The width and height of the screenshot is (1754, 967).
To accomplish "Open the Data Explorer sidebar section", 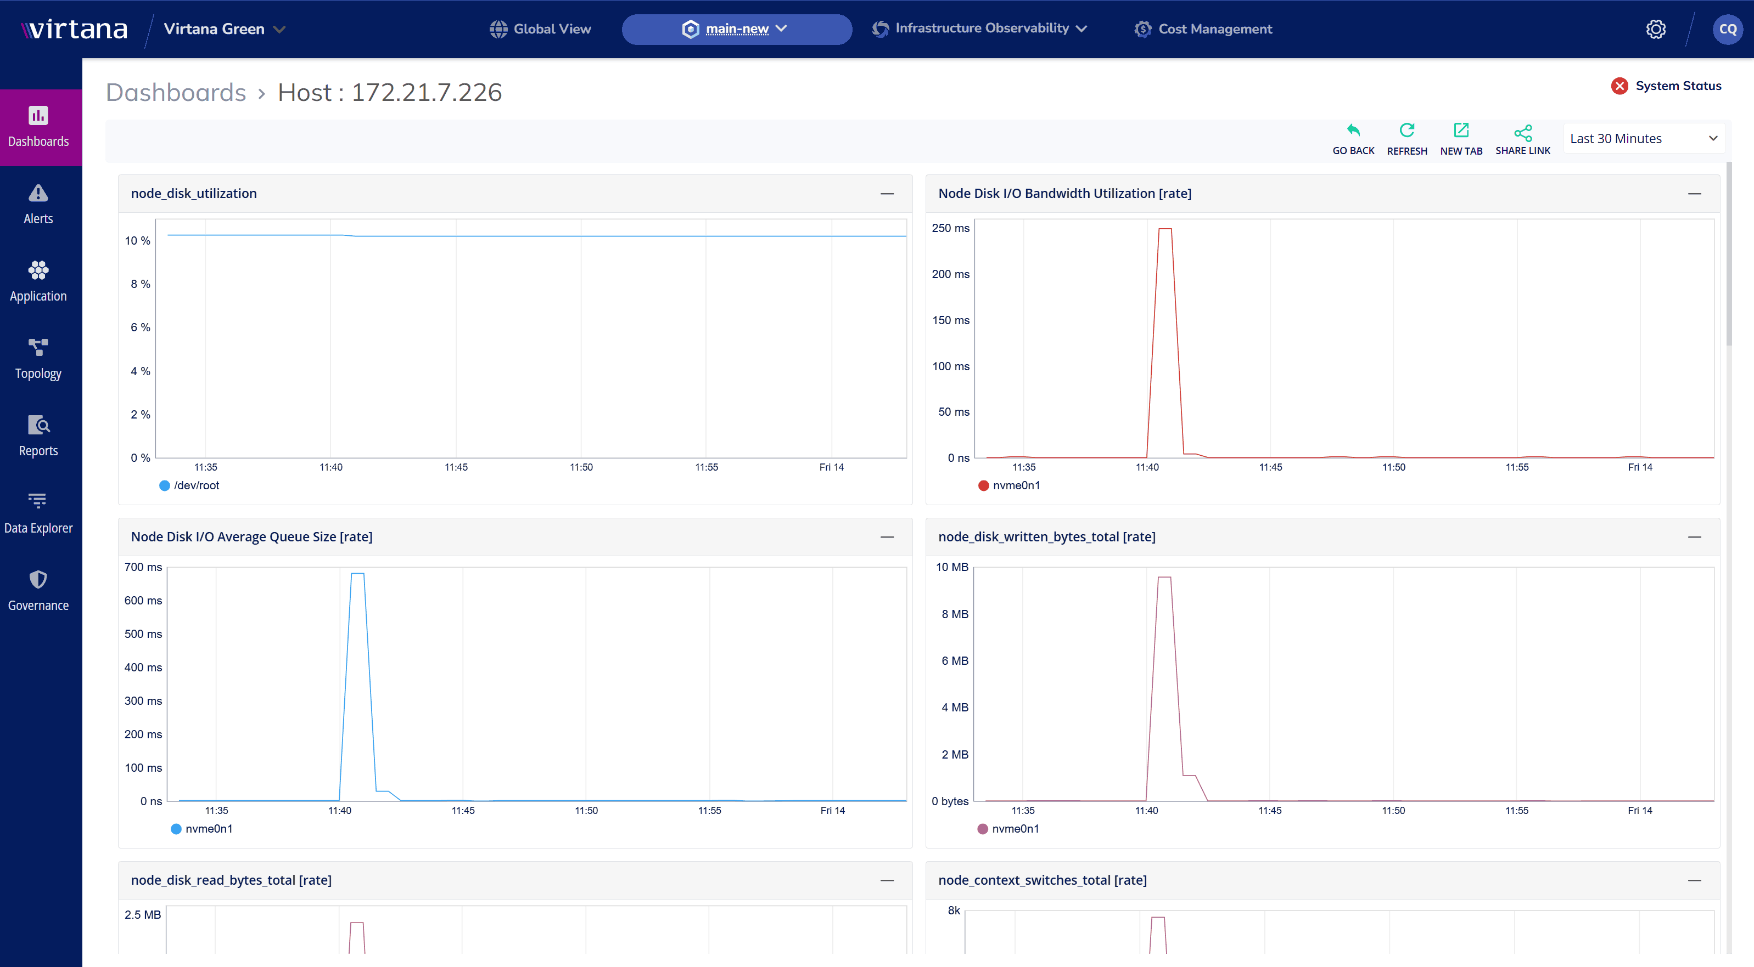I will point(39,514).
